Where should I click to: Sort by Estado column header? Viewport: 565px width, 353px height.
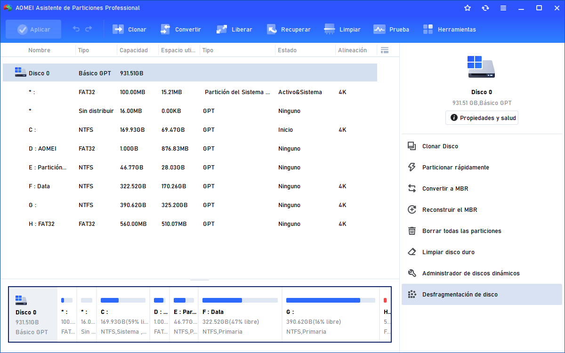tap(287, 50)
